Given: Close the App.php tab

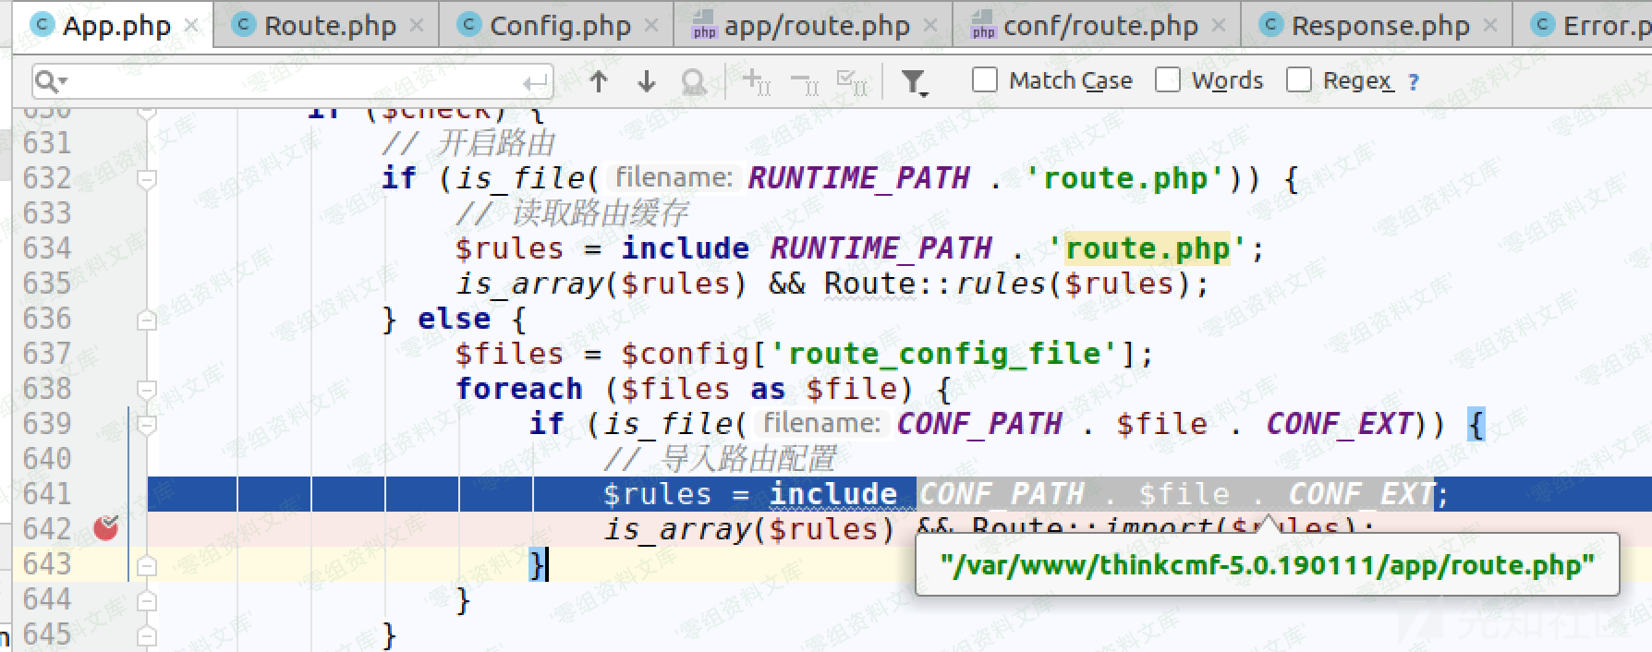Looking at the screenshot, I should click(191, 25).
